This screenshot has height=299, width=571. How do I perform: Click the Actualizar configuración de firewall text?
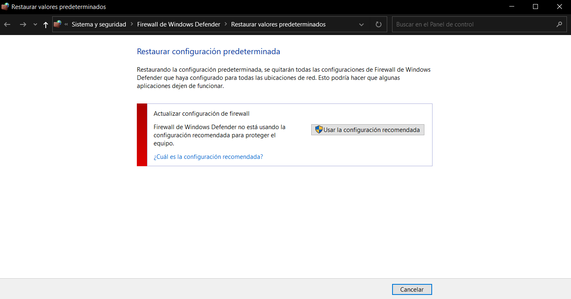point(201,114)
